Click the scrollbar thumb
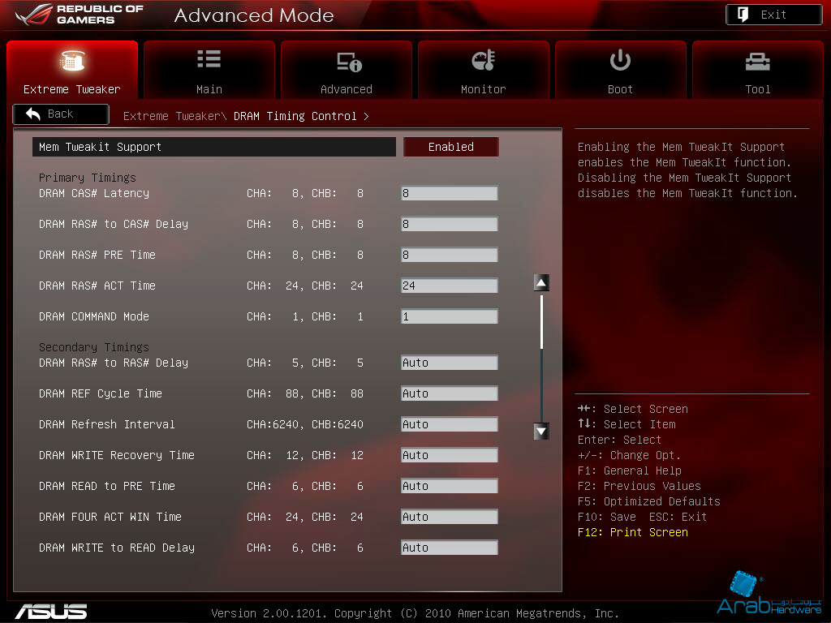831x623 pixels. tap(541, 322)
